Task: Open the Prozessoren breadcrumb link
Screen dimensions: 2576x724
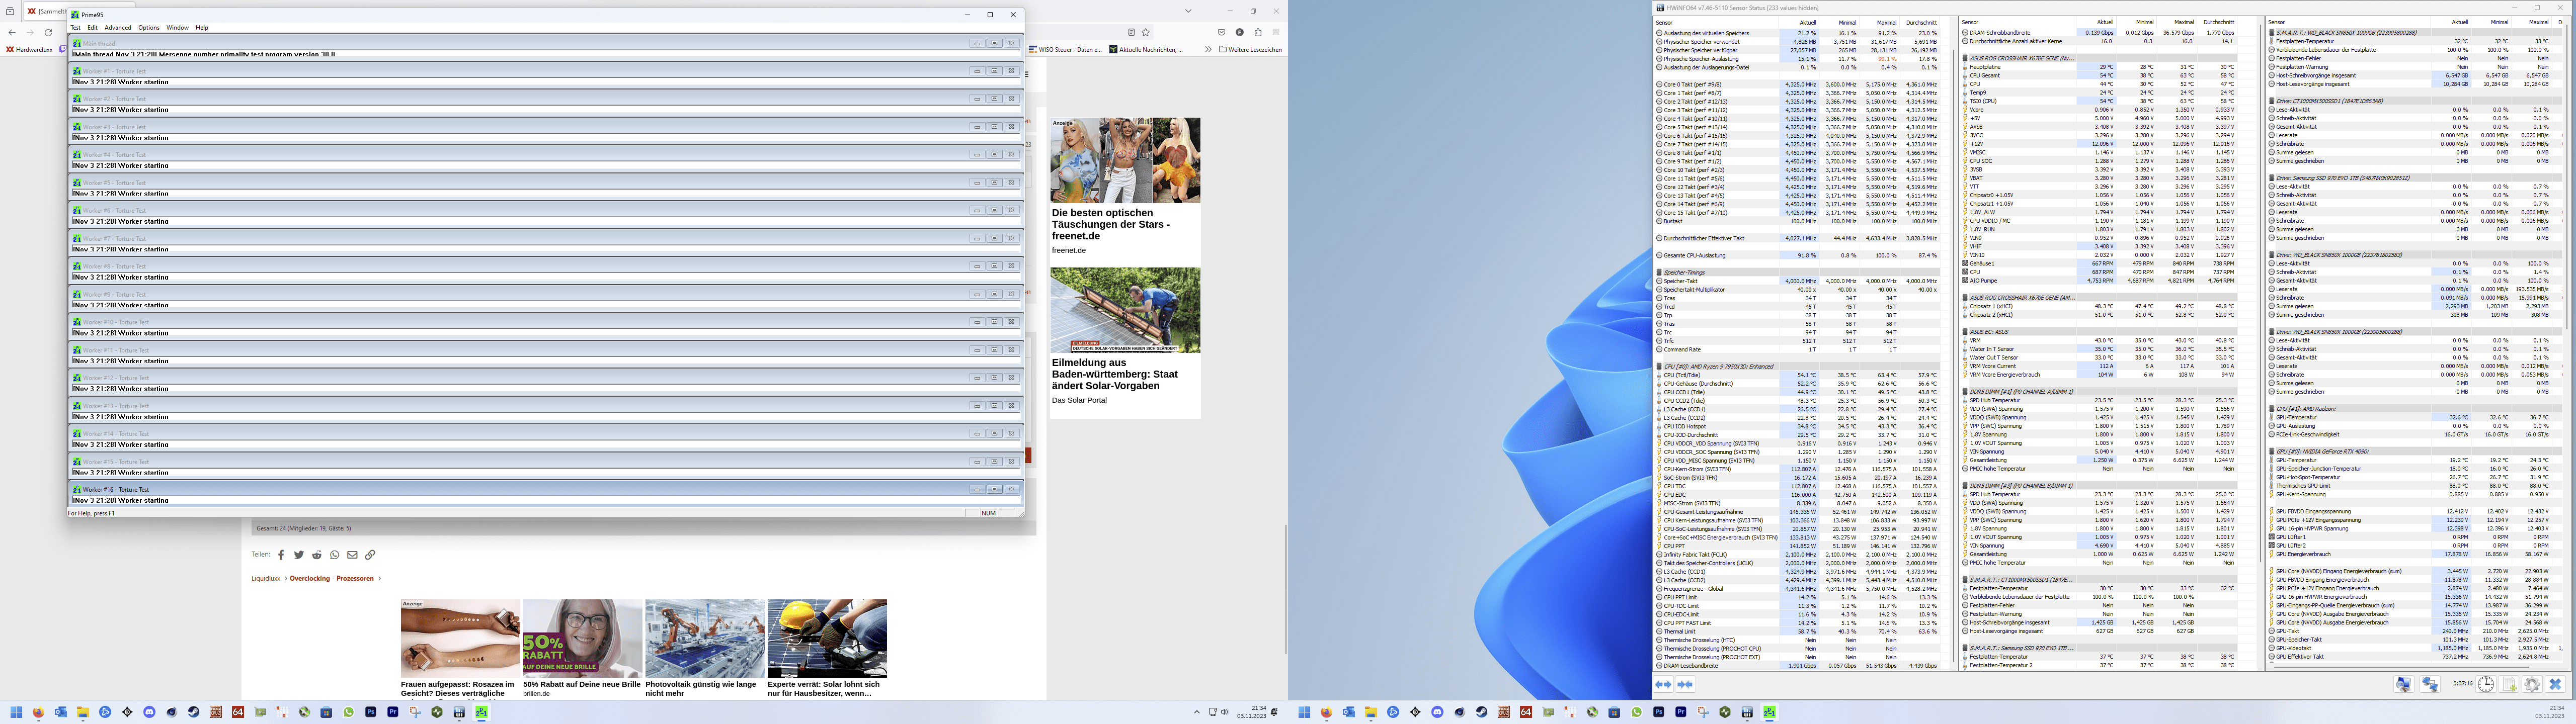Action: point(355,578)
